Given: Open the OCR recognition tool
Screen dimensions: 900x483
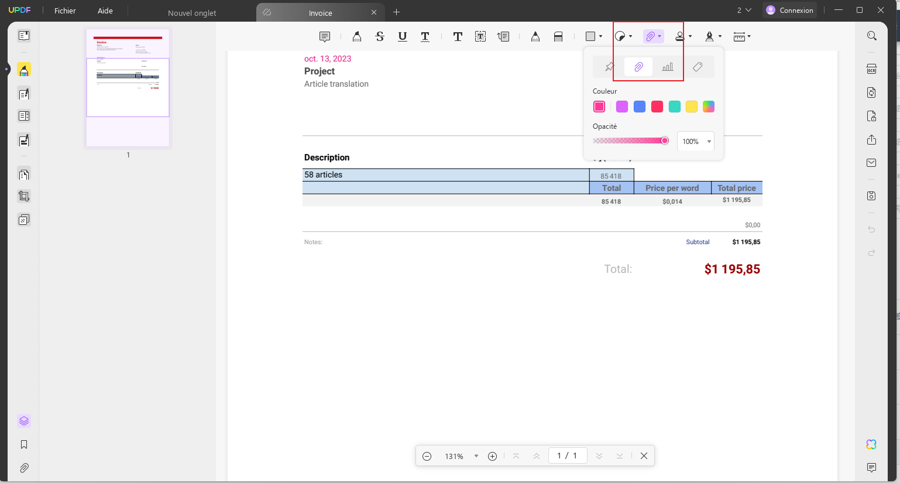Looking at the screenshot, I should point(872,68).
